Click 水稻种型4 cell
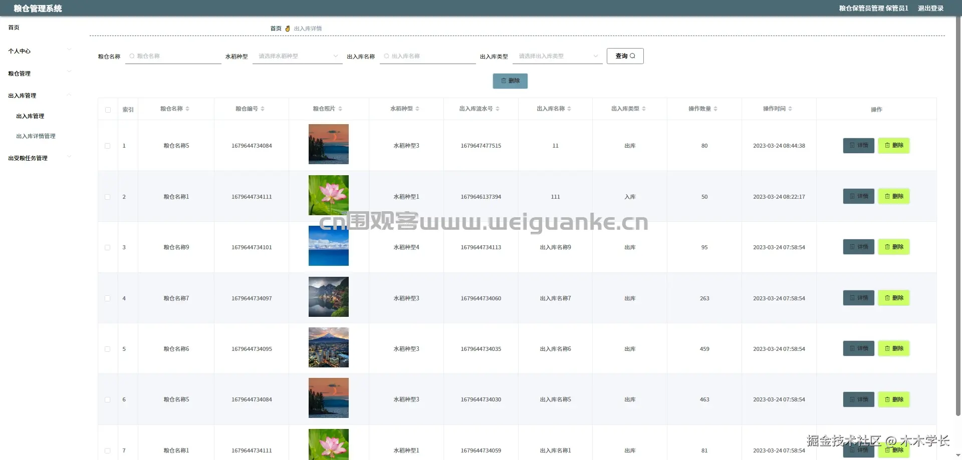This screenshot has height=460, width=962. [x=406, y=247]
